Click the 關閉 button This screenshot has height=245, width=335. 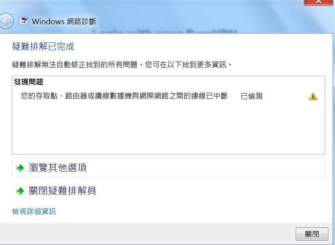click(x=312, y=234)
